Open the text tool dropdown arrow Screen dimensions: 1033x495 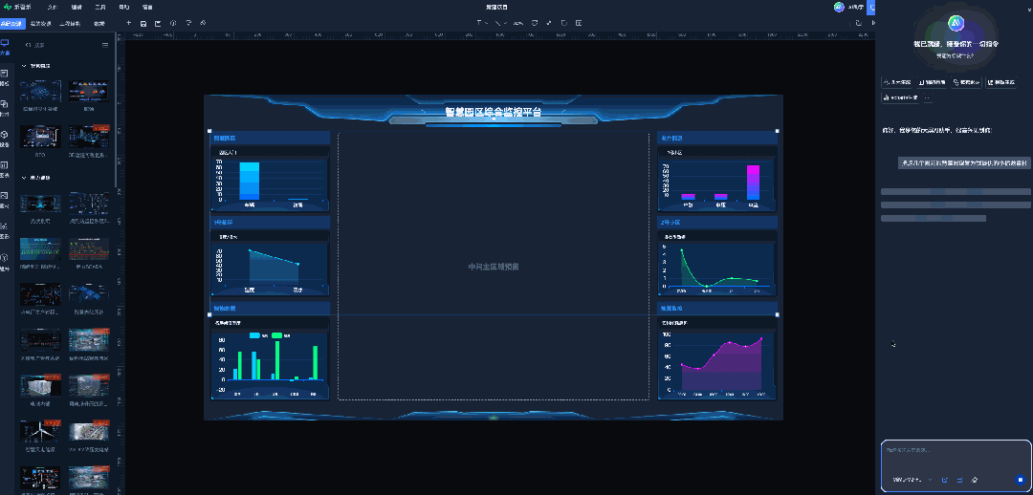(487, 23)
